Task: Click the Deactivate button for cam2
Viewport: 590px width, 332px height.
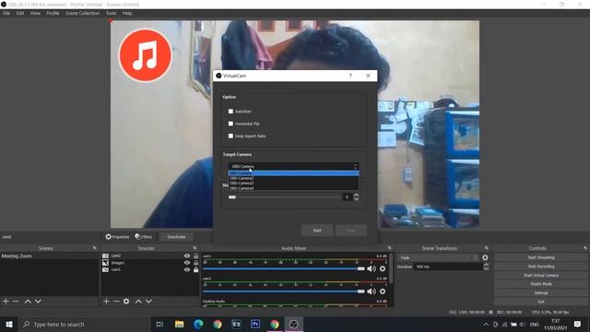Action: coord(176,237)
